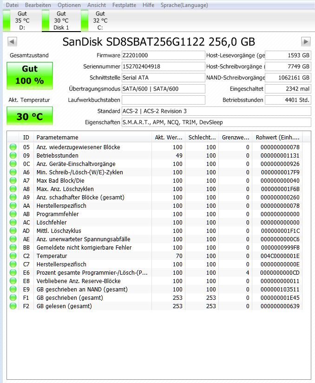Click the Gut 100 % health status button
Image resolution: width=315 pixels, height=383 pixels.
pos(30,75)
